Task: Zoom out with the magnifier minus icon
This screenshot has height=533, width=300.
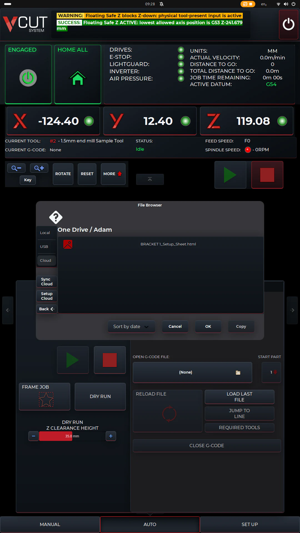Action: pyautogui.click(x=16, y=168)
